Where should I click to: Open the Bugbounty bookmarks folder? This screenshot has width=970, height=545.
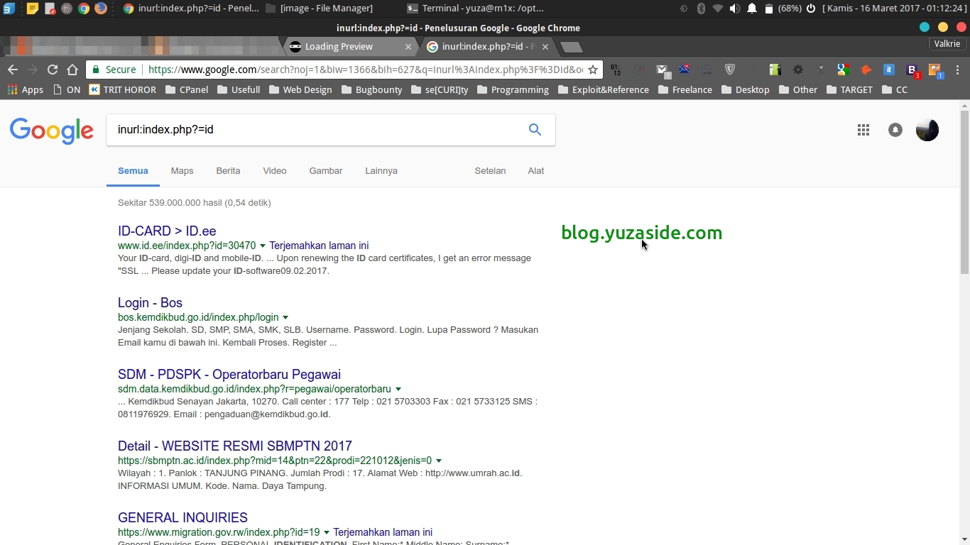pyautogui.click(x=372, y=89)
